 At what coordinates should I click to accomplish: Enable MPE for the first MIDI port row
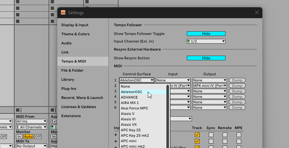[239, 135]
